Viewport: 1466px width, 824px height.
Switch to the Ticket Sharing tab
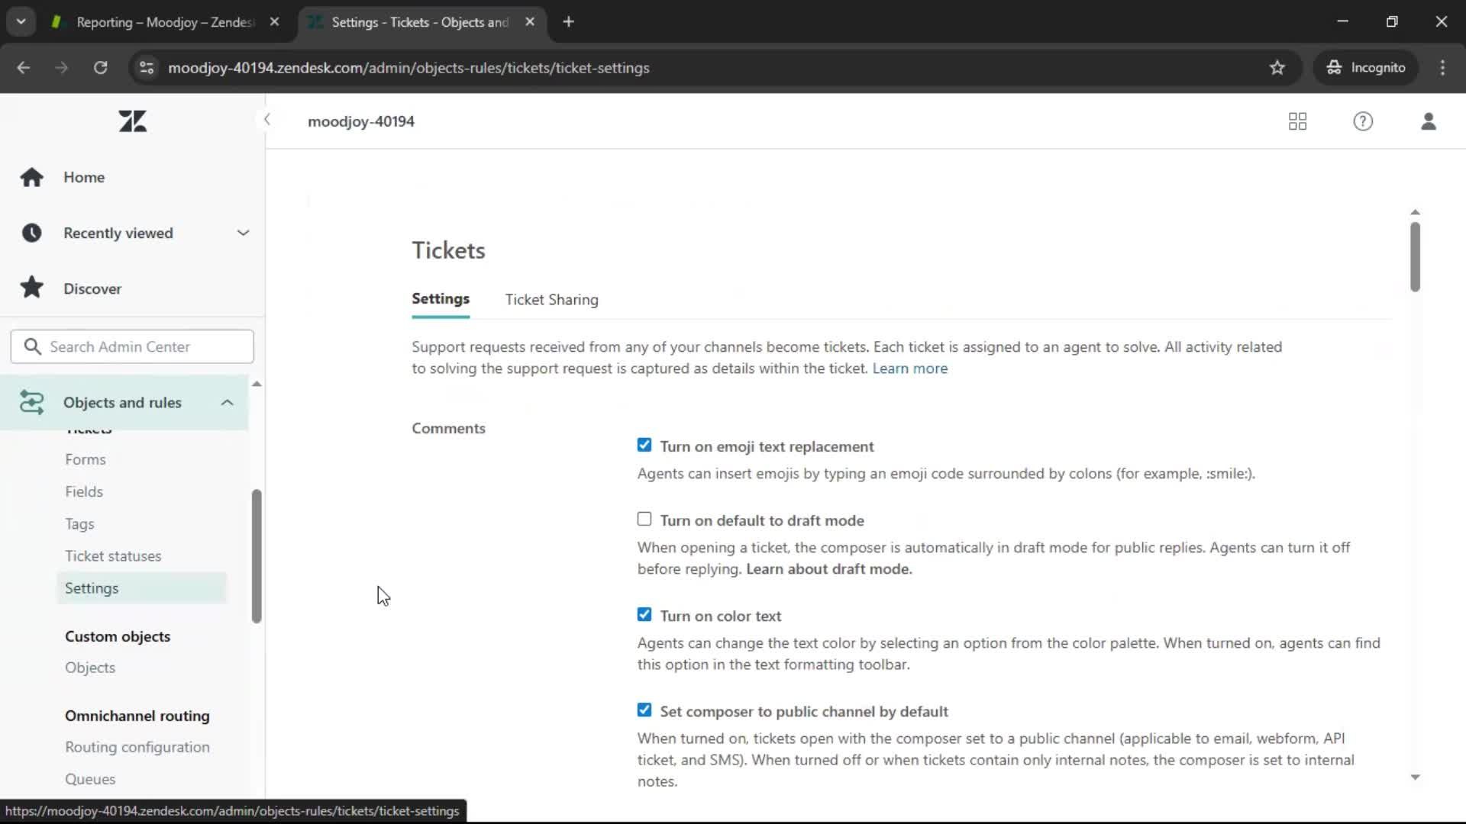click(x=551, y=300)
